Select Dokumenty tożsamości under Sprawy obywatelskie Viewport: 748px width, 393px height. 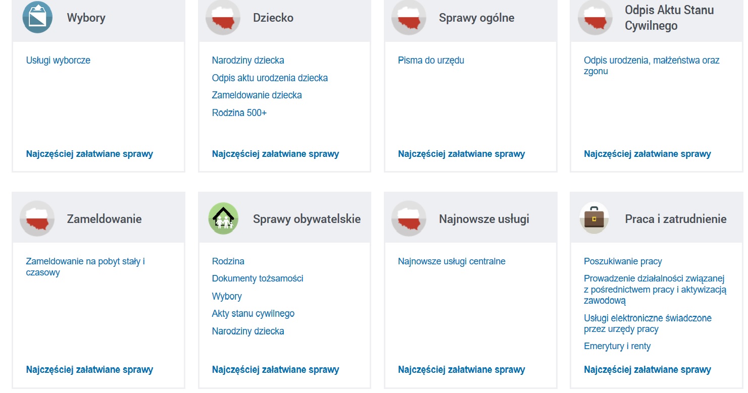pos(258,278)
